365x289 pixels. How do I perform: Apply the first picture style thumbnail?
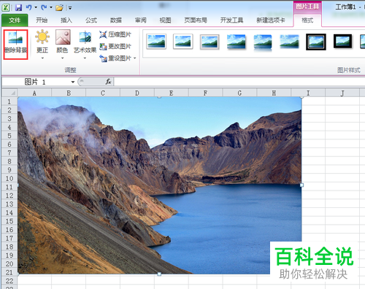(x=156, y=42)
